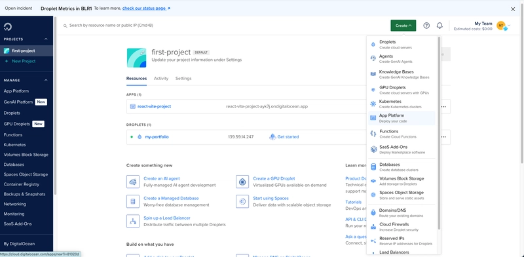Open Volumes Block Storage in the sidebar
The image size is (524, 257).
click(26, 155)
